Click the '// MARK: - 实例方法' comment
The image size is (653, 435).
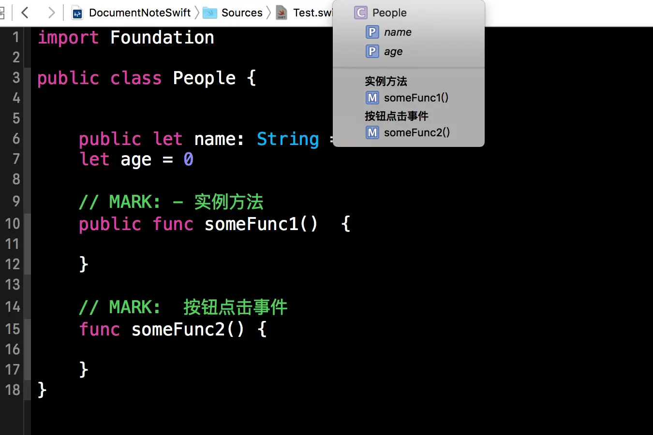(x=171, y=202)
